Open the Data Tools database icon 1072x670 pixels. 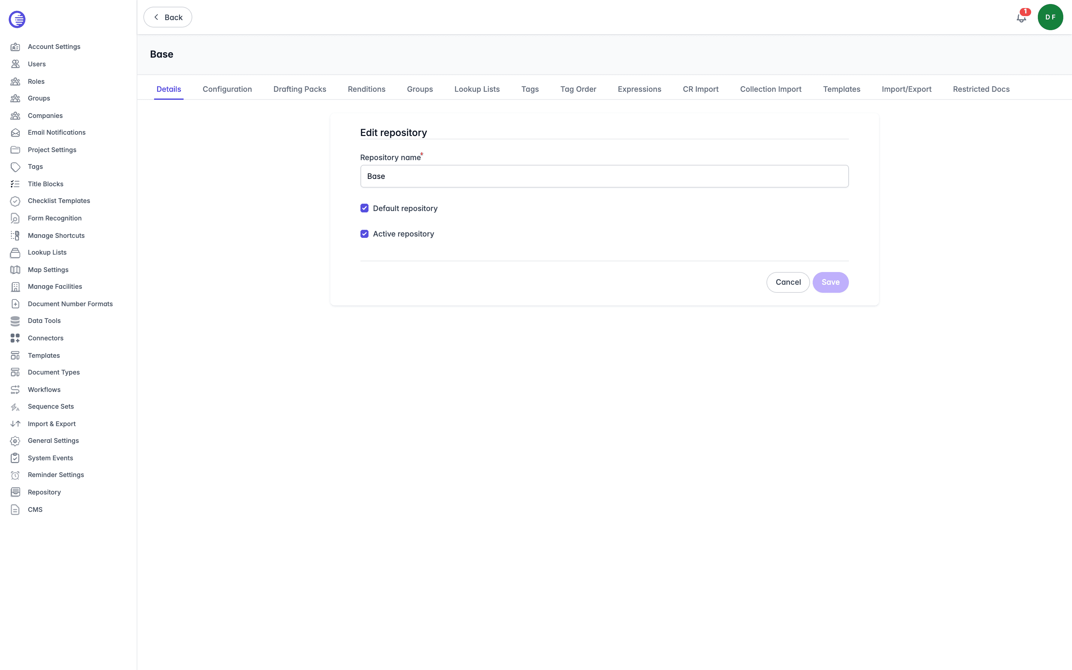coord(15,321)
